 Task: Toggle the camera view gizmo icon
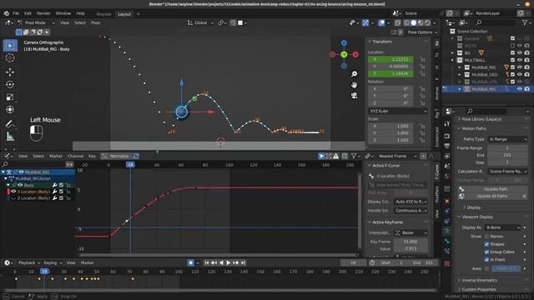click(354, 96)
